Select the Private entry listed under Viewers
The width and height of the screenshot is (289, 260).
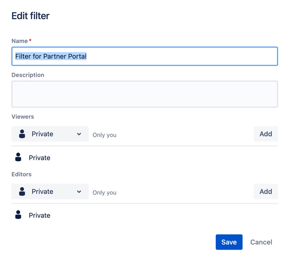coord(39,158)
